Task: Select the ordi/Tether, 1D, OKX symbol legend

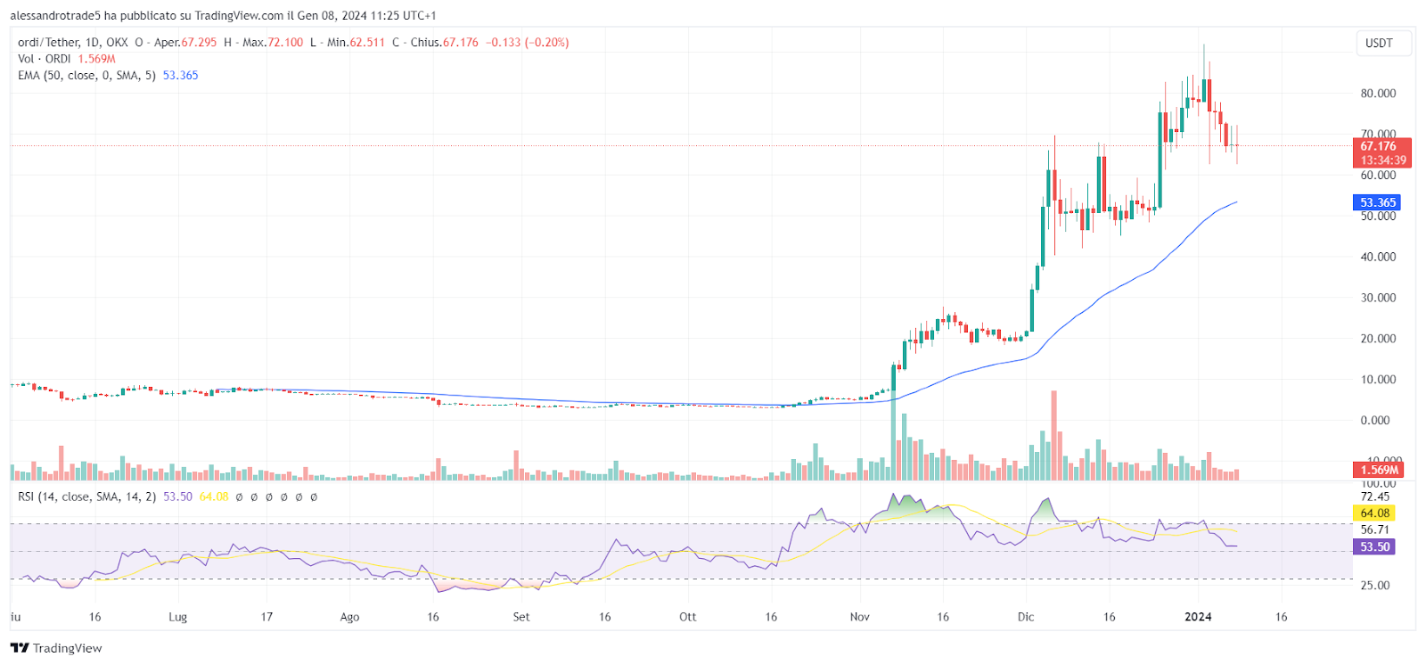Action: [73, 42]
